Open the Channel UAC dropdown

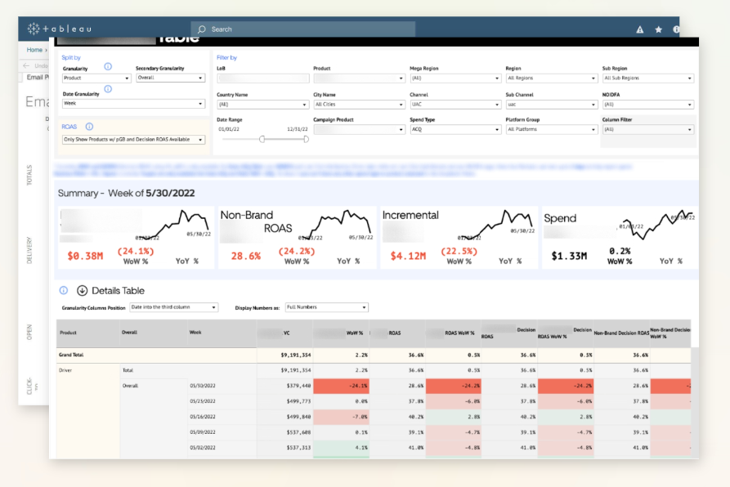coord(455,105)
